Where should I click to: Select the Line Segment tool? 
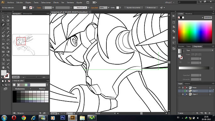click(3, 28)
